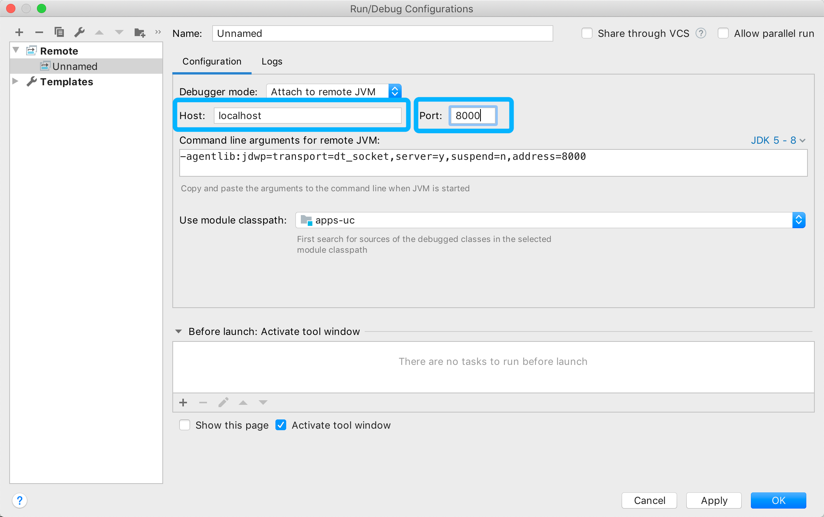Click the Copy Configuration icon
Image resolution: width=824 pixels, height=517 pixels.
point(59,32)
